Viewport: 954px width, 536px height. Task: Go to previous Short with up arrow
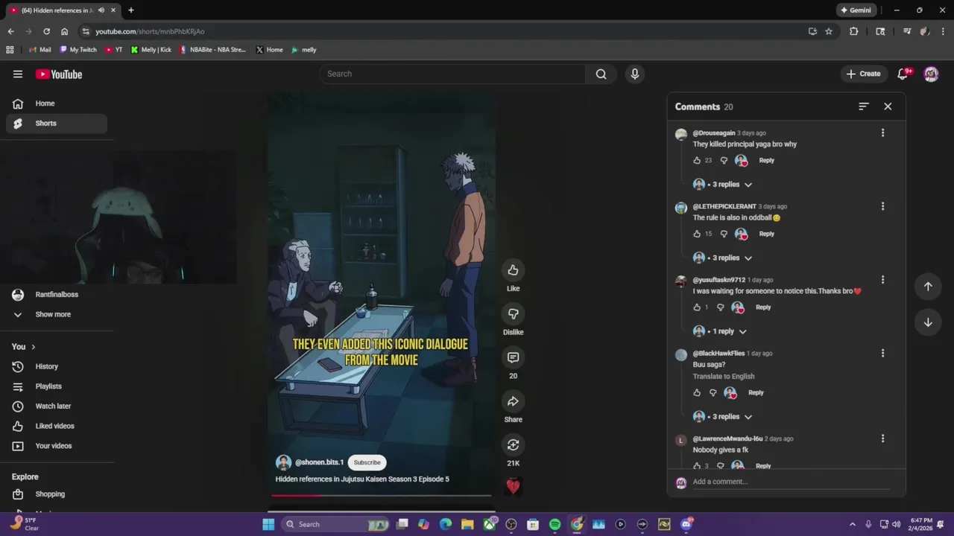click(x=928, y=287)
